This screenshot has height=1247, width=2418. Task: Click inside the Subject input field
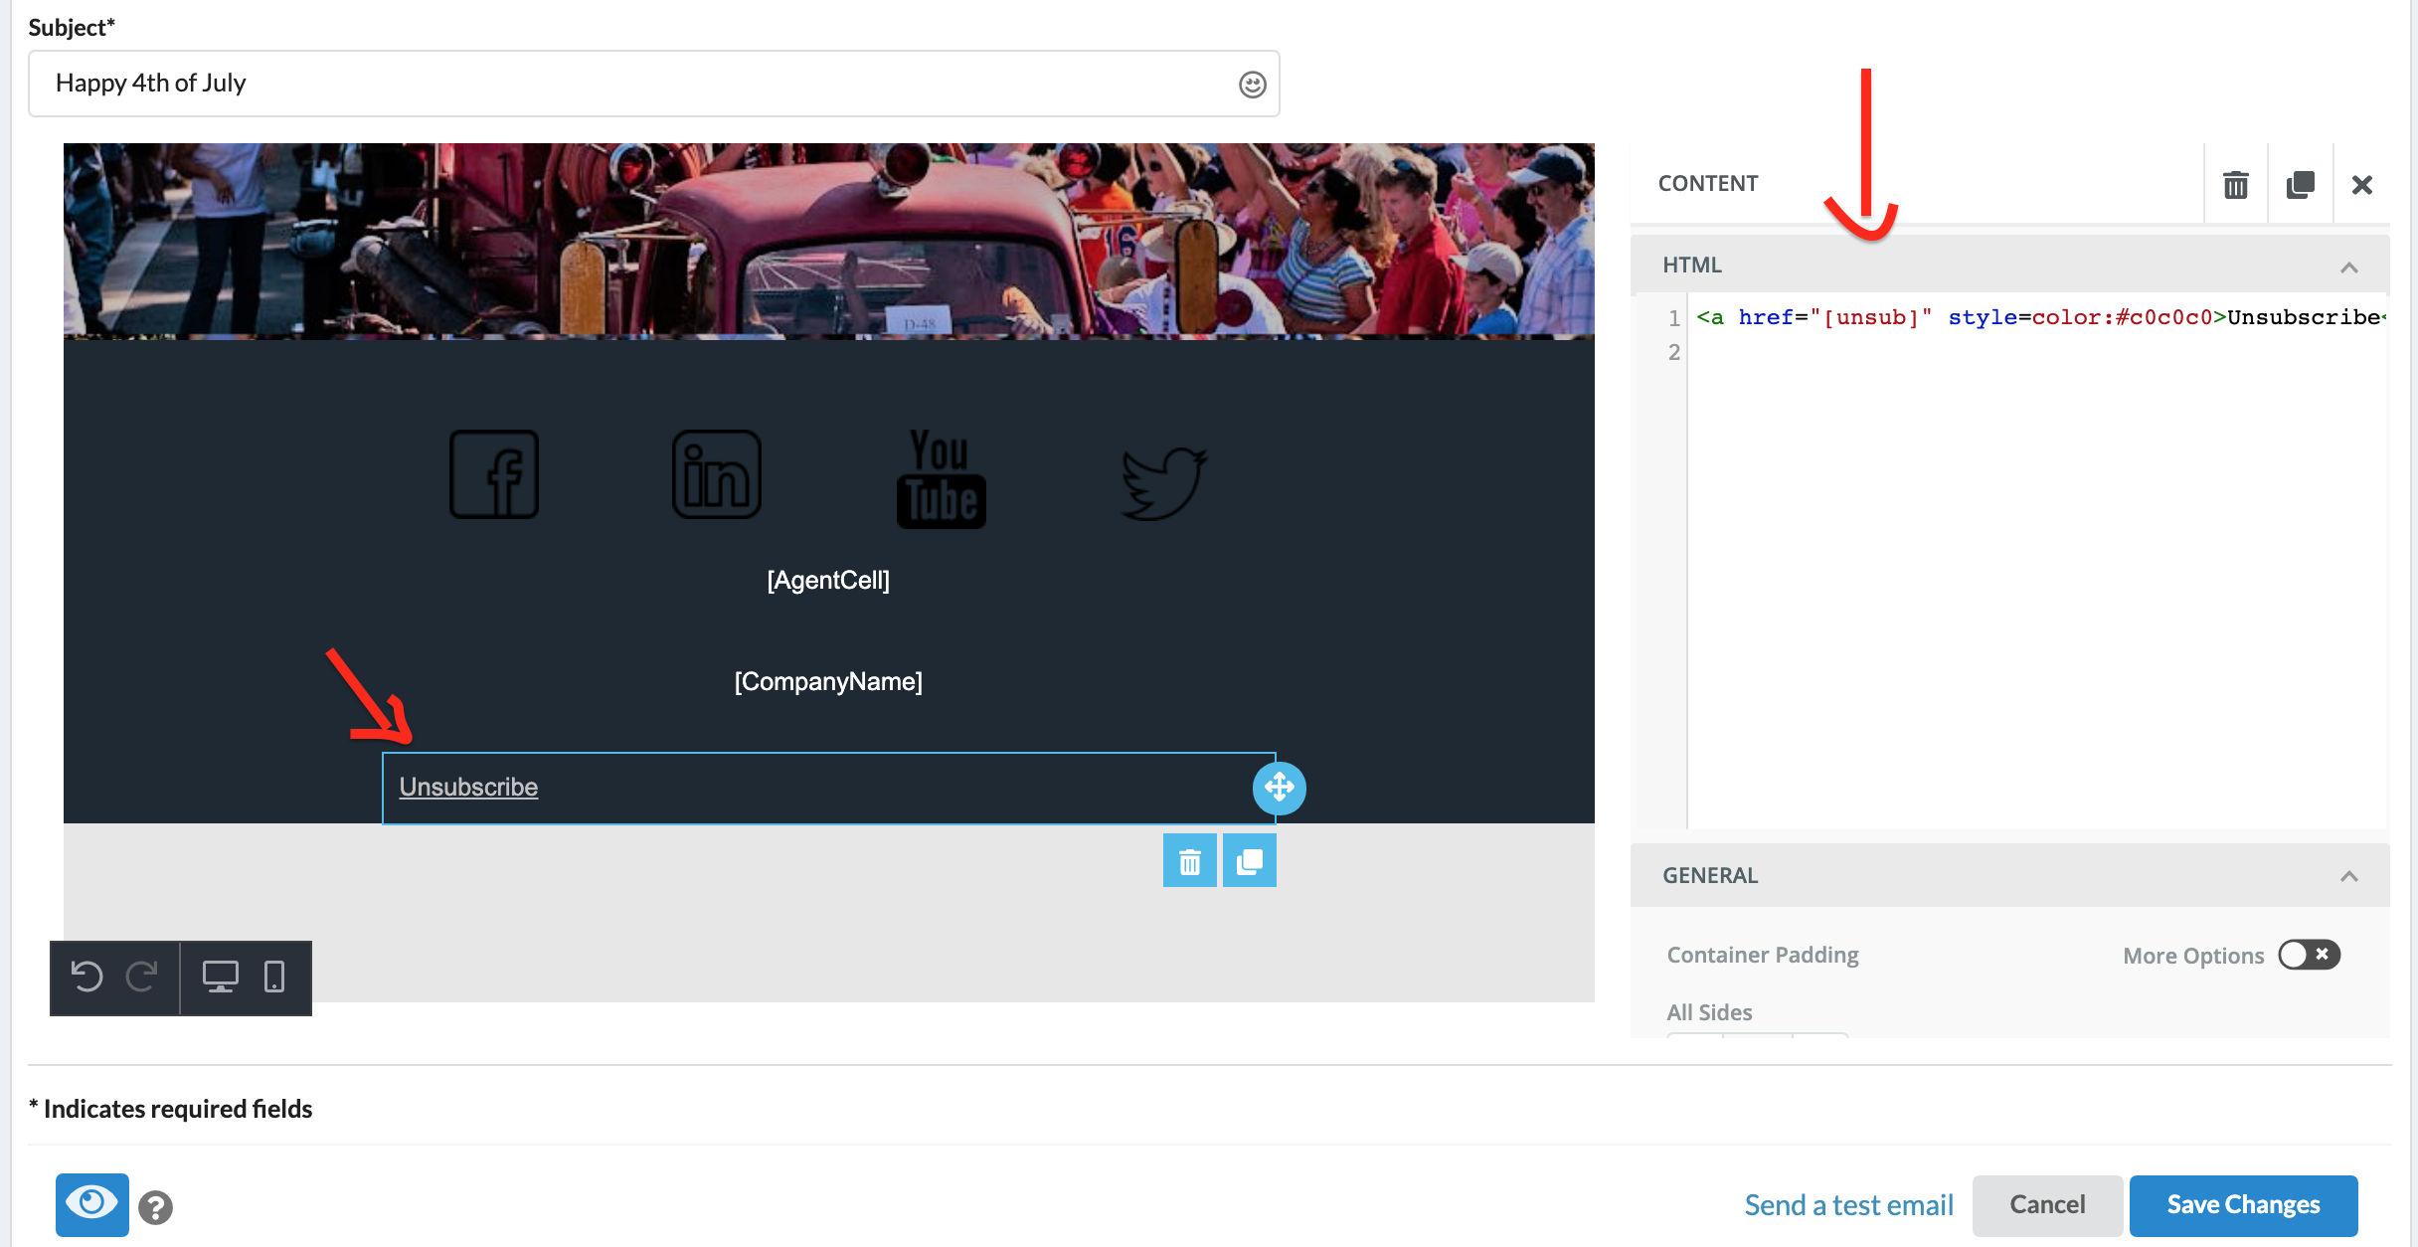coord(646,84)
